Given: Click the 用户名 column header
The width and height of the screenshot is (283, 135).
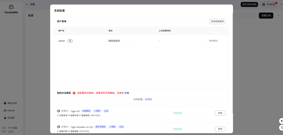Looking at the screenshot, I should coord(61,31).
